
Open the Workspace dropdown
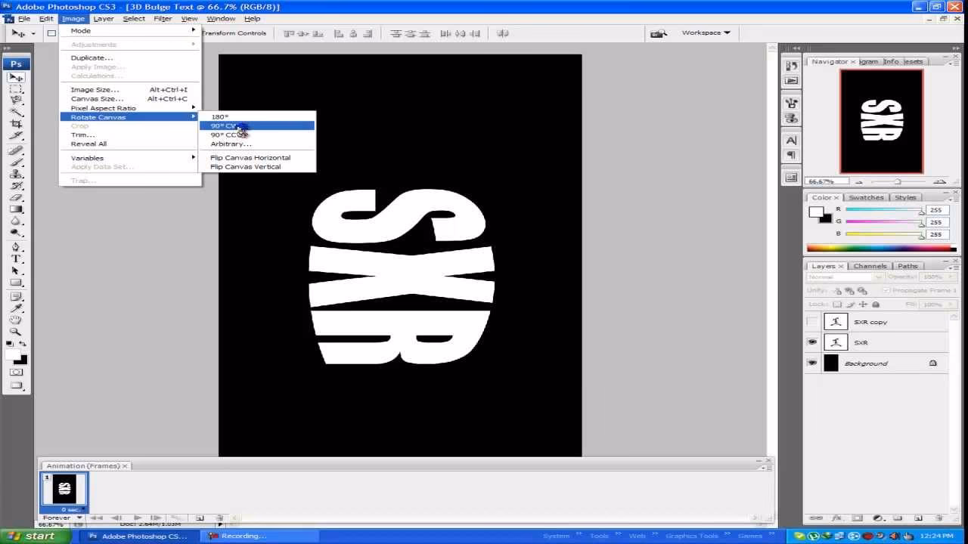coord(705,32)
